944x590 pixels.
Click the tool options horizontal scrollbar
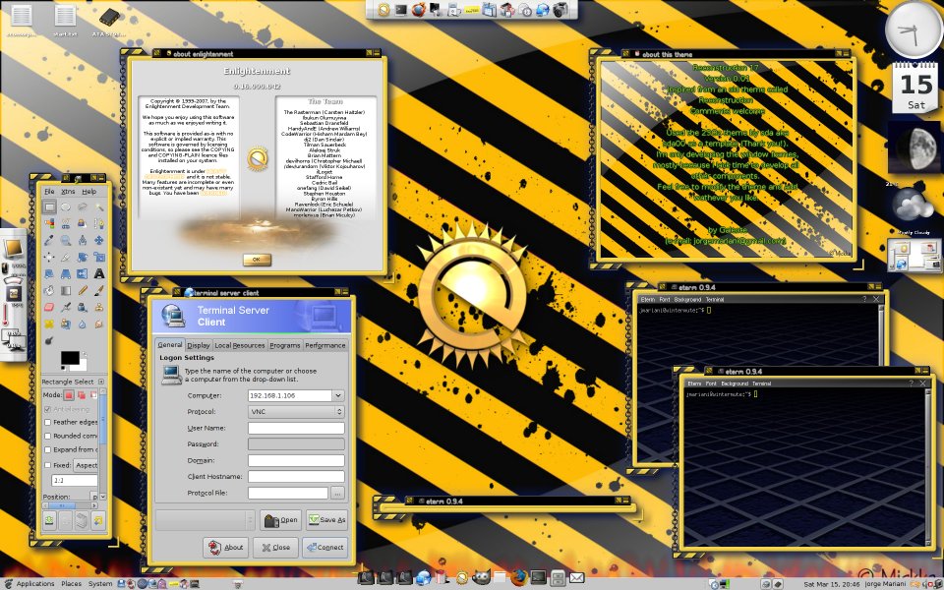(71, 505)
